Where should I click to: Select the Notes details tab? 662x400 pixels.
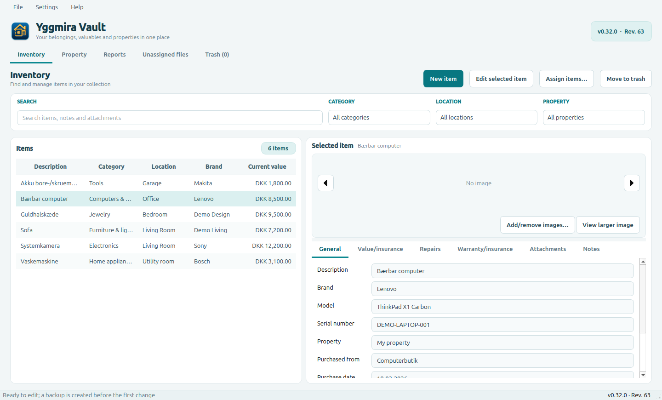point(591,249)
